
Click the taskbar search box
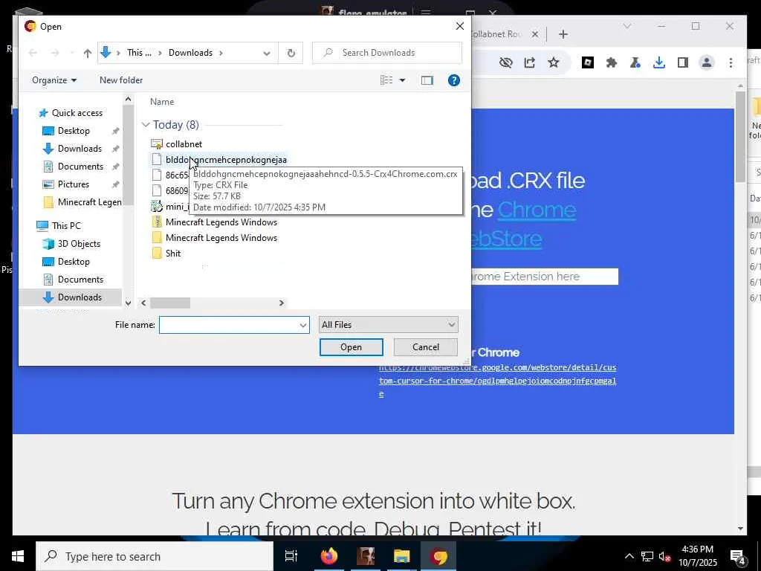(155, 556)
